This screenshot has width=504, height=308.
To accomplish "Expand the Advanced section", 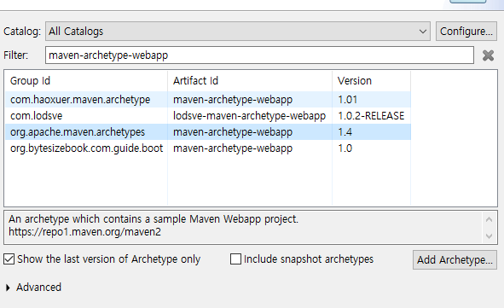I will [x=8, y=288].
